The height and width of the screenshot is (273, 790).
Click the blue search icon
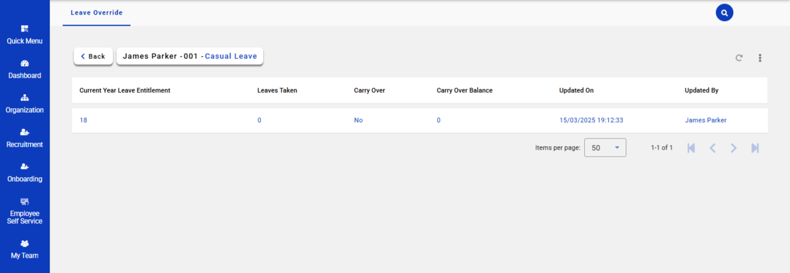point(724,12)
